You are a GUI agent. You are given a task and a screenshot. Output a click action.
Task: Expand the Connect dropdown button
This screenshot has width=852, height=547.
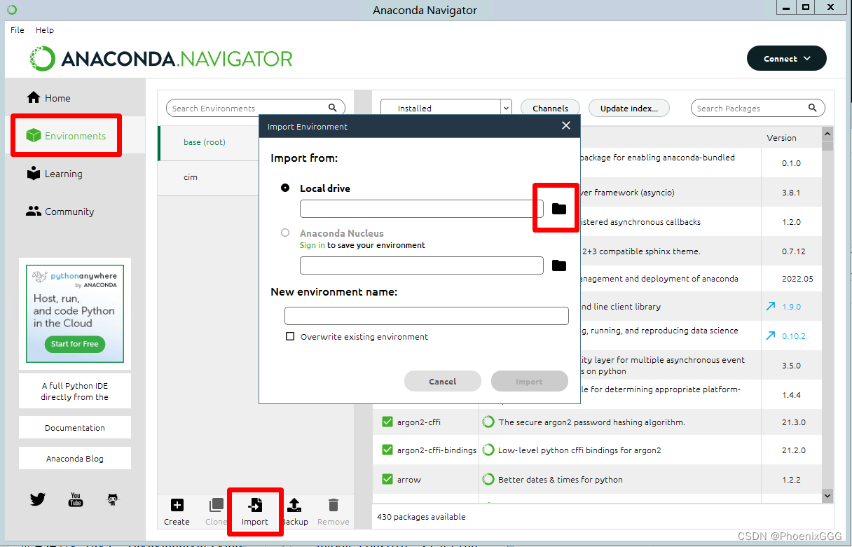coord(787,59)
